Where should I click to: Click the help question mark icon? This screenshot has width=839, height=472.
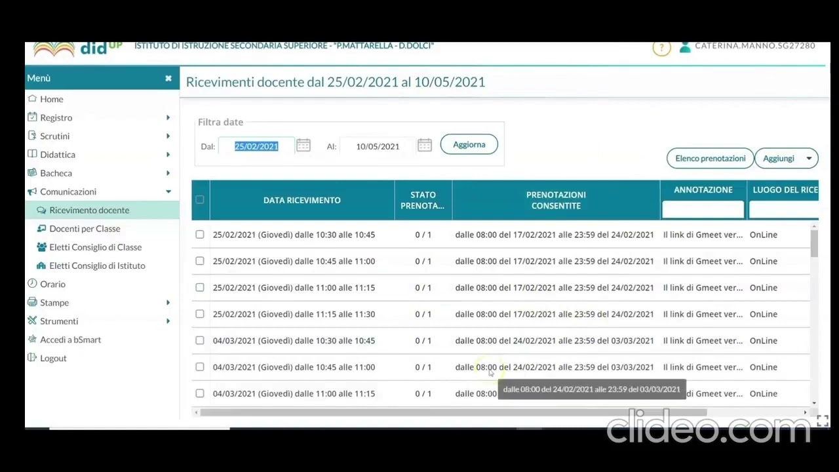pyautogui.click(x=661, y=47)
